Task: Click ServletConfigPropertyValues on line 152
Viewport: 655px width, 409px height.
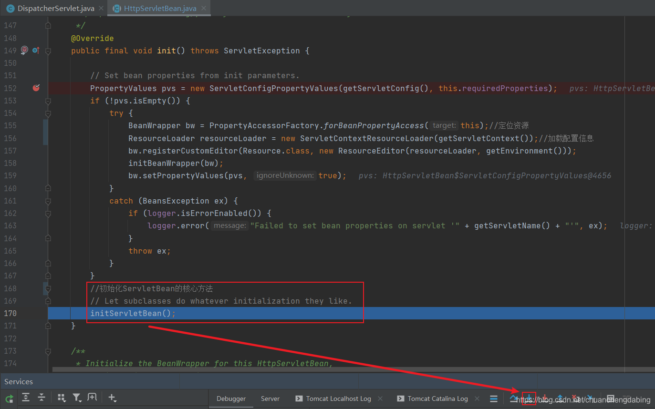Action: [274, 88]
